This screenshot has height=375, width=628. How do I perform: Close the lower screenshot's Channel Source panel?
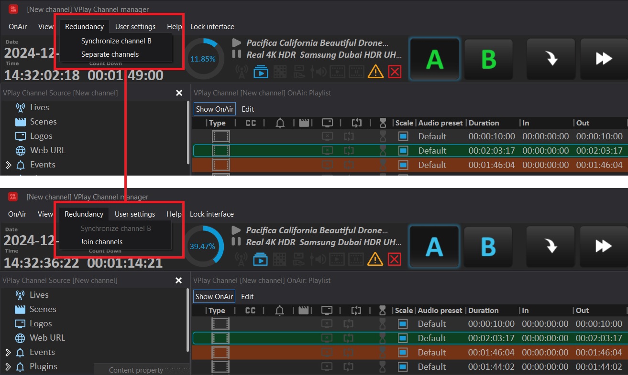[x=178, y=281]
